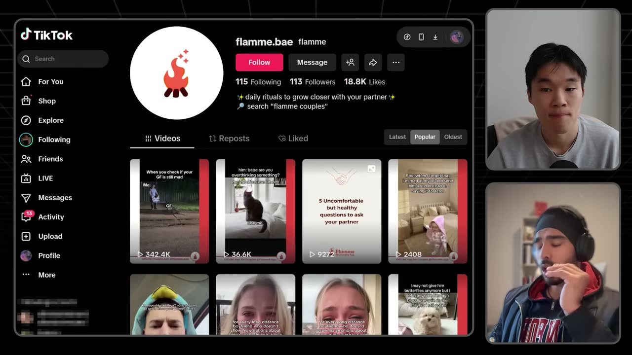Click the coins icon in top toolbar

click(x=407, y=37)
